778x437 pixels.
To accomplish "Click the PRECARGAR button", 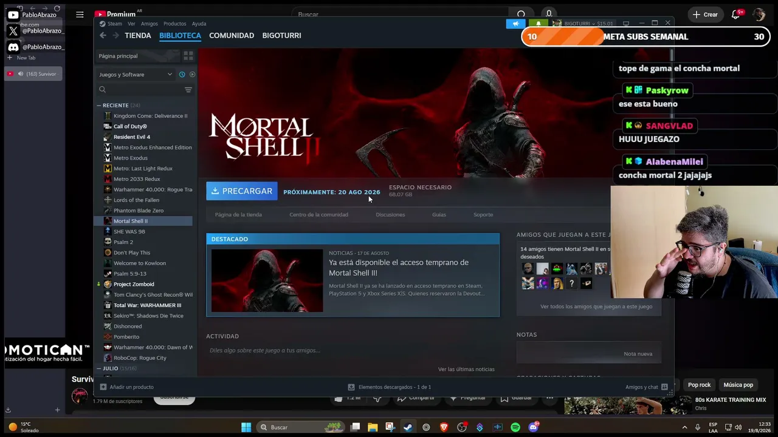I will [x=242, y=191].
